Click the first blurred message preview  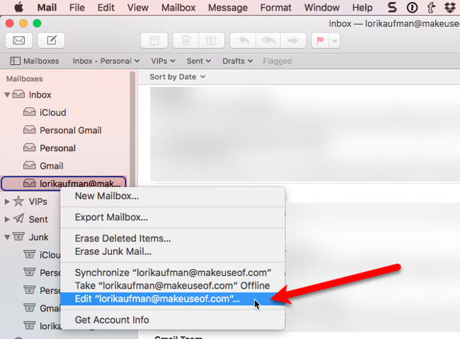pyautogui.click(x=305, y=134)
